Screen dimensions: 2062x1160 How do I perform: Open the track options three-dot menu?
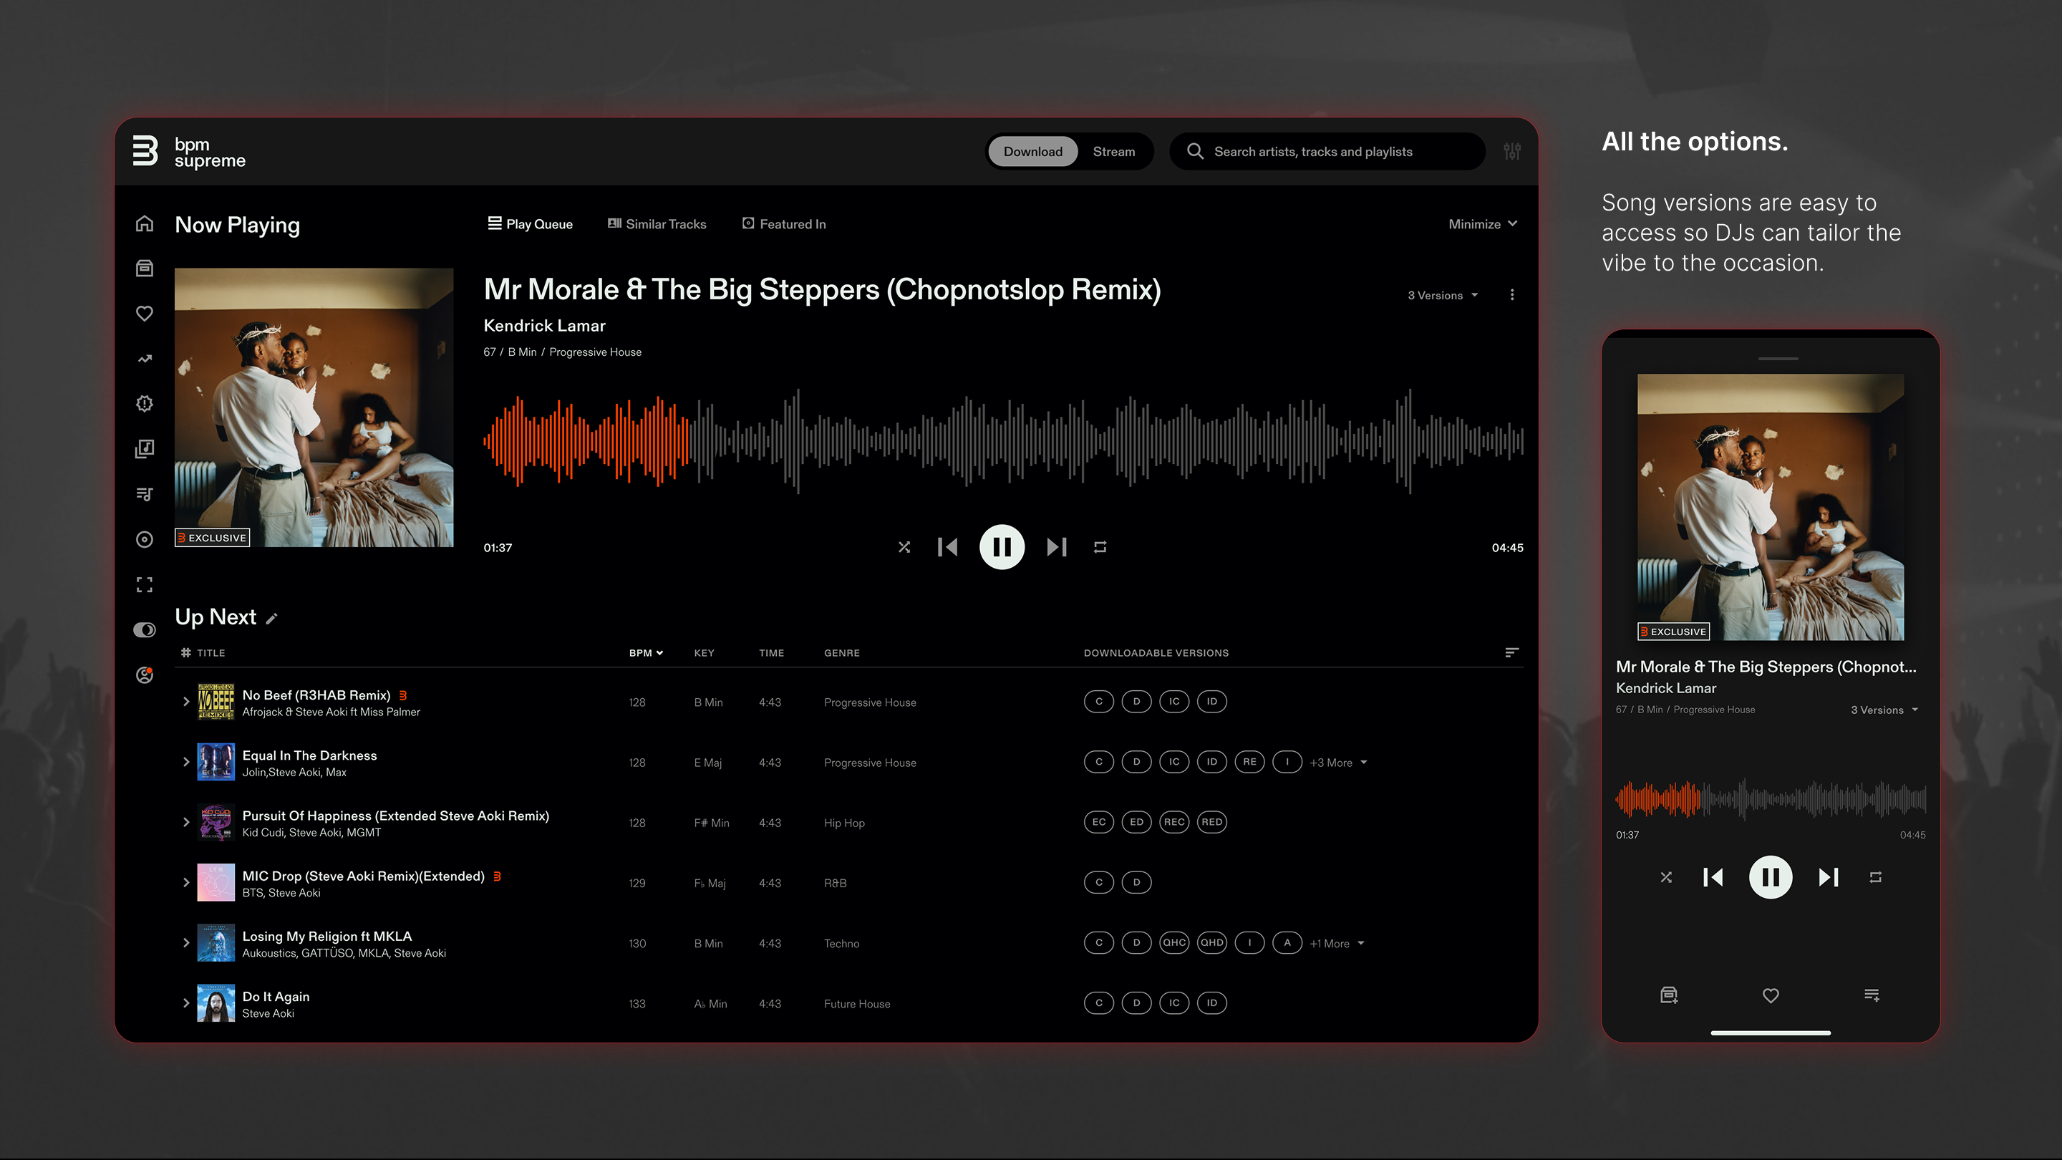coord(1513,294)
